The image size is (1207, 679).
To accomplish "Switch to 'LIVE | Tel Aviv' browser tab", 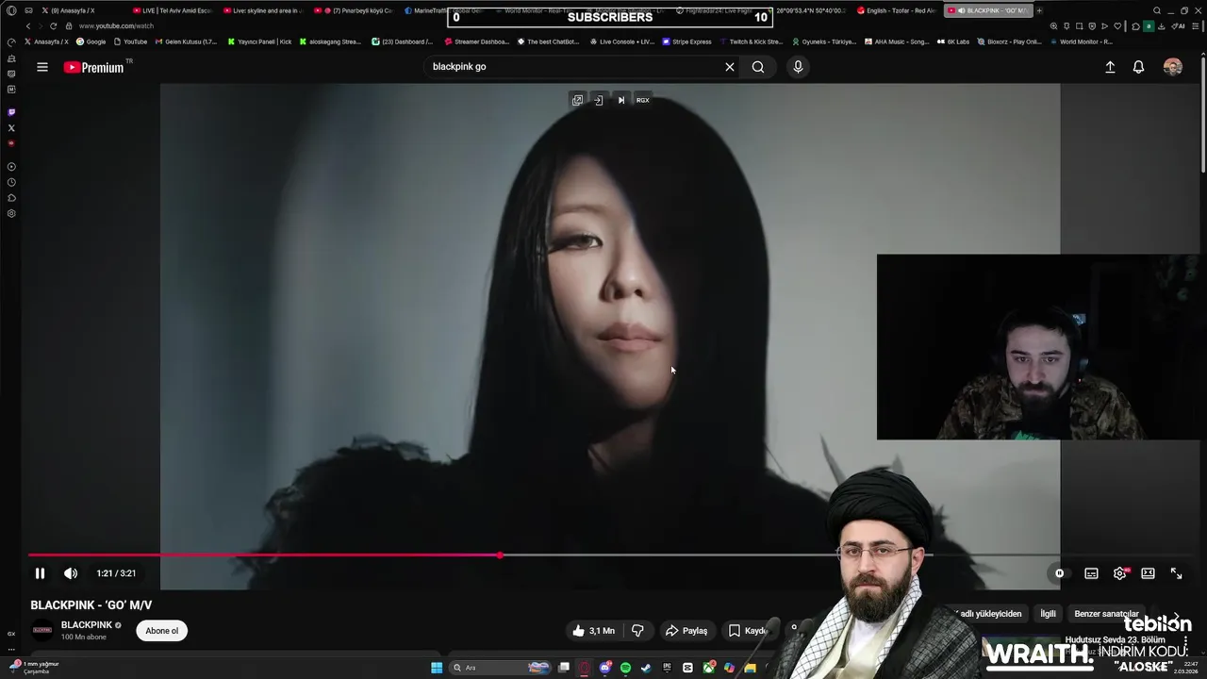I will click(174, 10).
